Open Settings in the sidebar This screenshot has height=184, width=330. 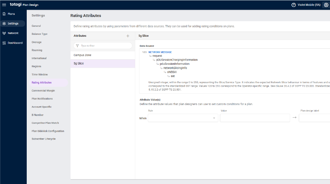point(13,24)
